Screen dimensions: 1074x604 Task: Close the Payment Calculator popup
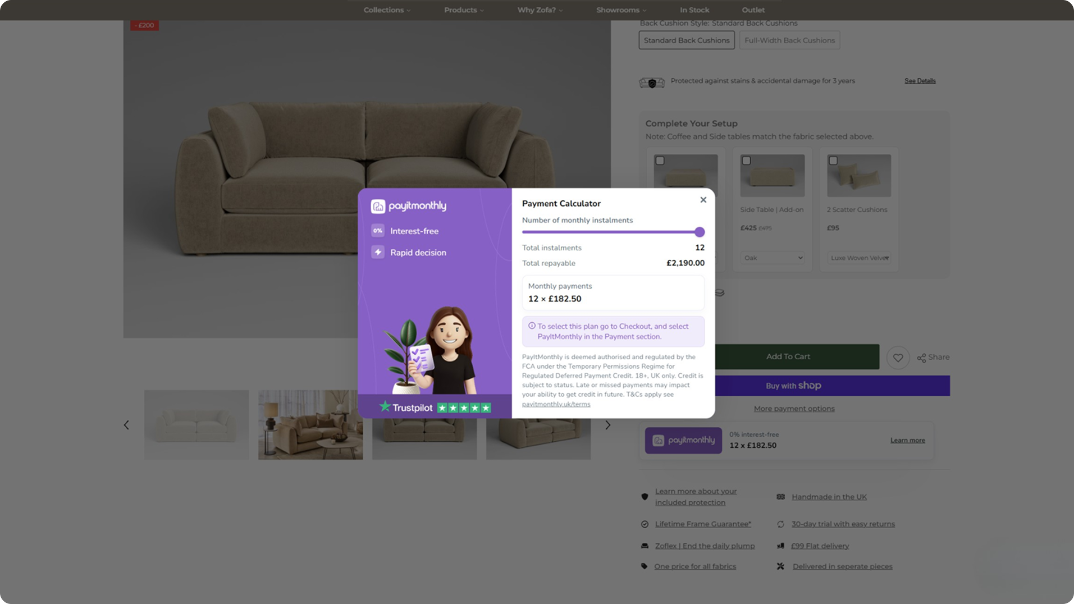[703, 200]
